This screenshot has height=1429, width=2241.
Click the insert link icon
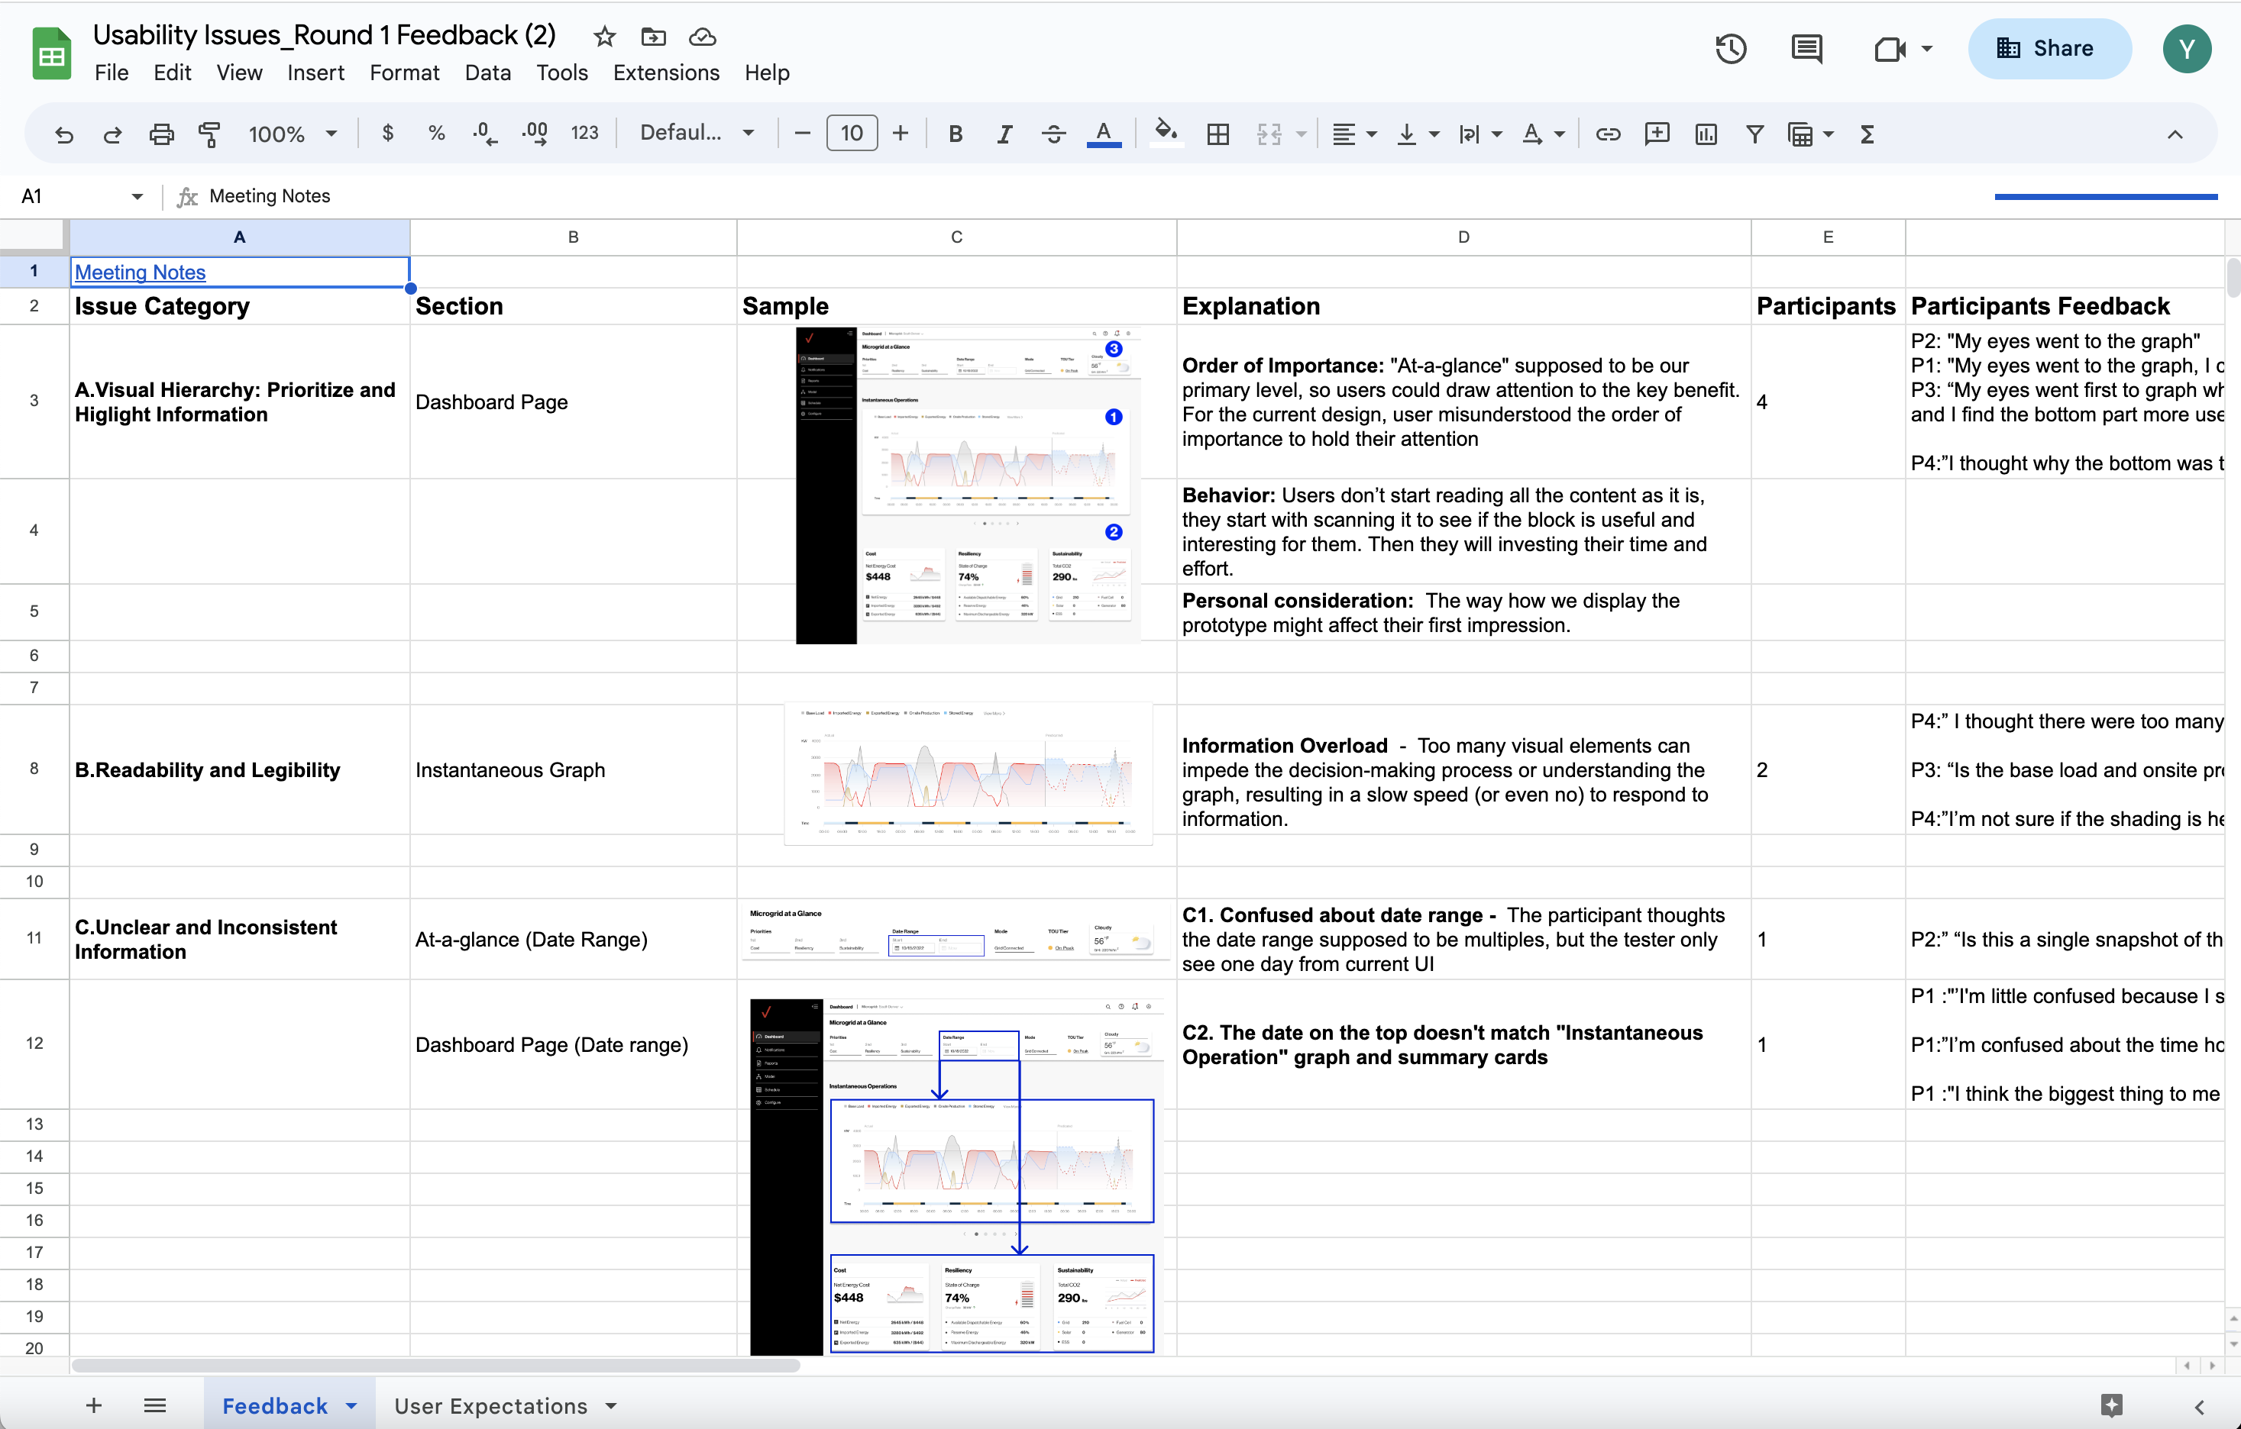[x=1607, y=134]
